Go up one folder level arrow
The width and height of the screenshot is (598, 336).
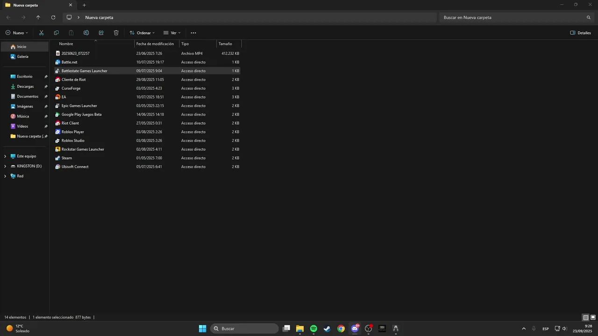[38, 17]
